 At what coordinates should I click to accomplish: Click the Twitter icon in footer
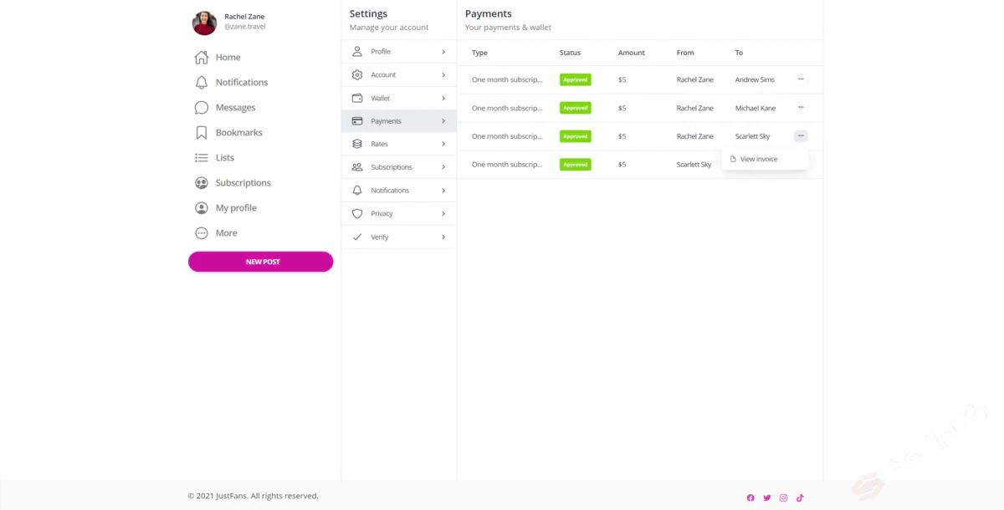pyautogui.click(x=767, y=497)
